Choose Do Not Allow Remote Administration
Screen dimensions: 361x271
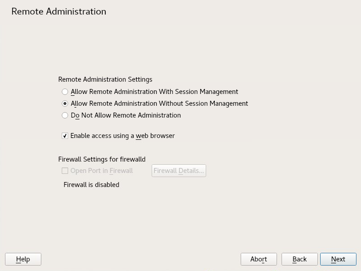(65, 115)
